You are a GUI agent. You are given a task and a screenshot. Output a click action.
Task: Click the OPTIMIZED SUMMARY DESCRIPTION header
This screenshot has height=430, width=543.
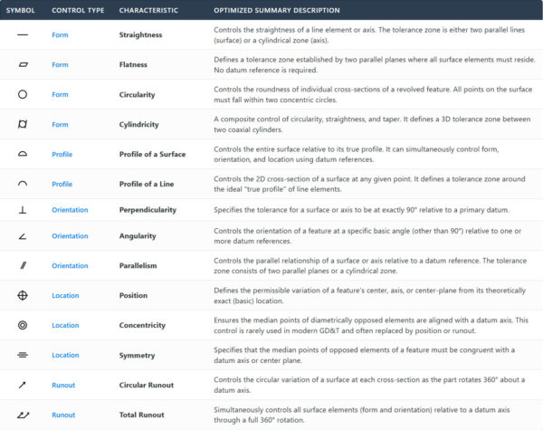point(277,10)
